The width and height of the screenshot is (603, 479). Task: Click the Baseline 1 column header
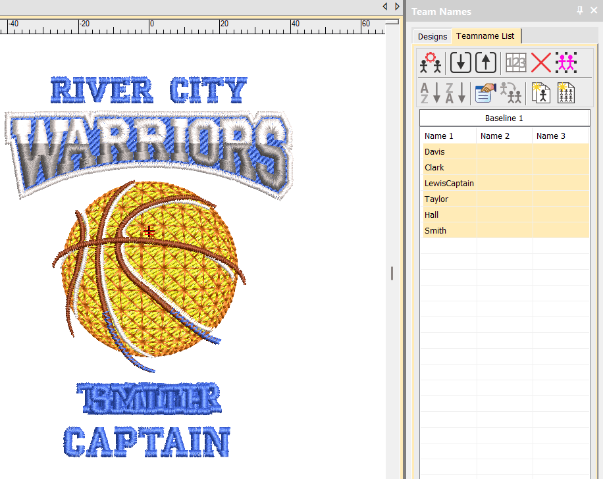[x=504, y=118]
